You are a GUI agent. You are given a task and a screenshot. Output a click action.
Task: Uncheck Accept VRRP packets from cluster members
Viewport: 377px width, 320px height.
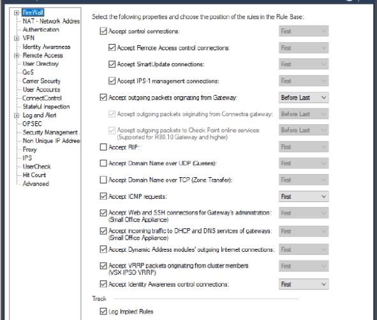tap(103, 266)
